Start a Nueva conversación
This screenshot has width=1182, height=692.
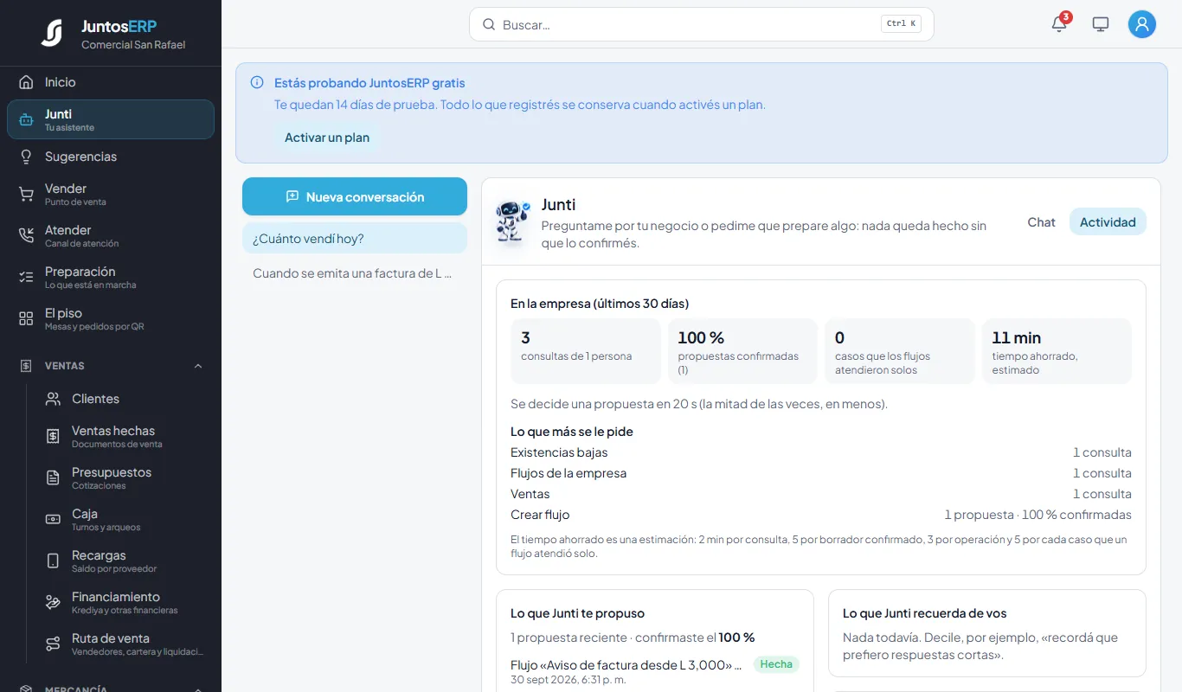(355, 196)
